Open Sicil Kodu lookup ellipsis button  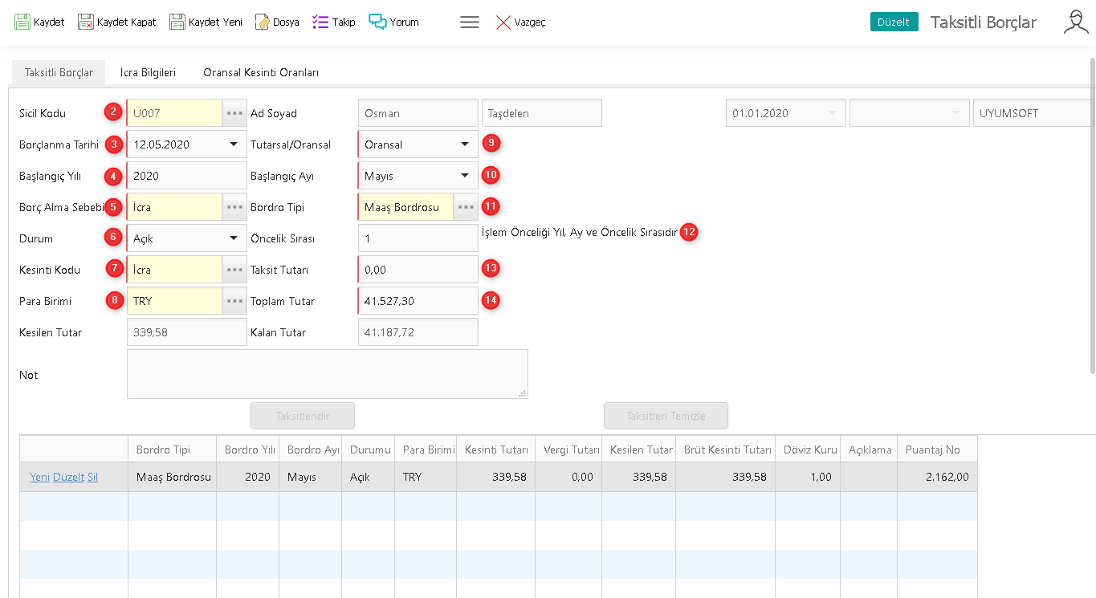(x=234, y=113)
